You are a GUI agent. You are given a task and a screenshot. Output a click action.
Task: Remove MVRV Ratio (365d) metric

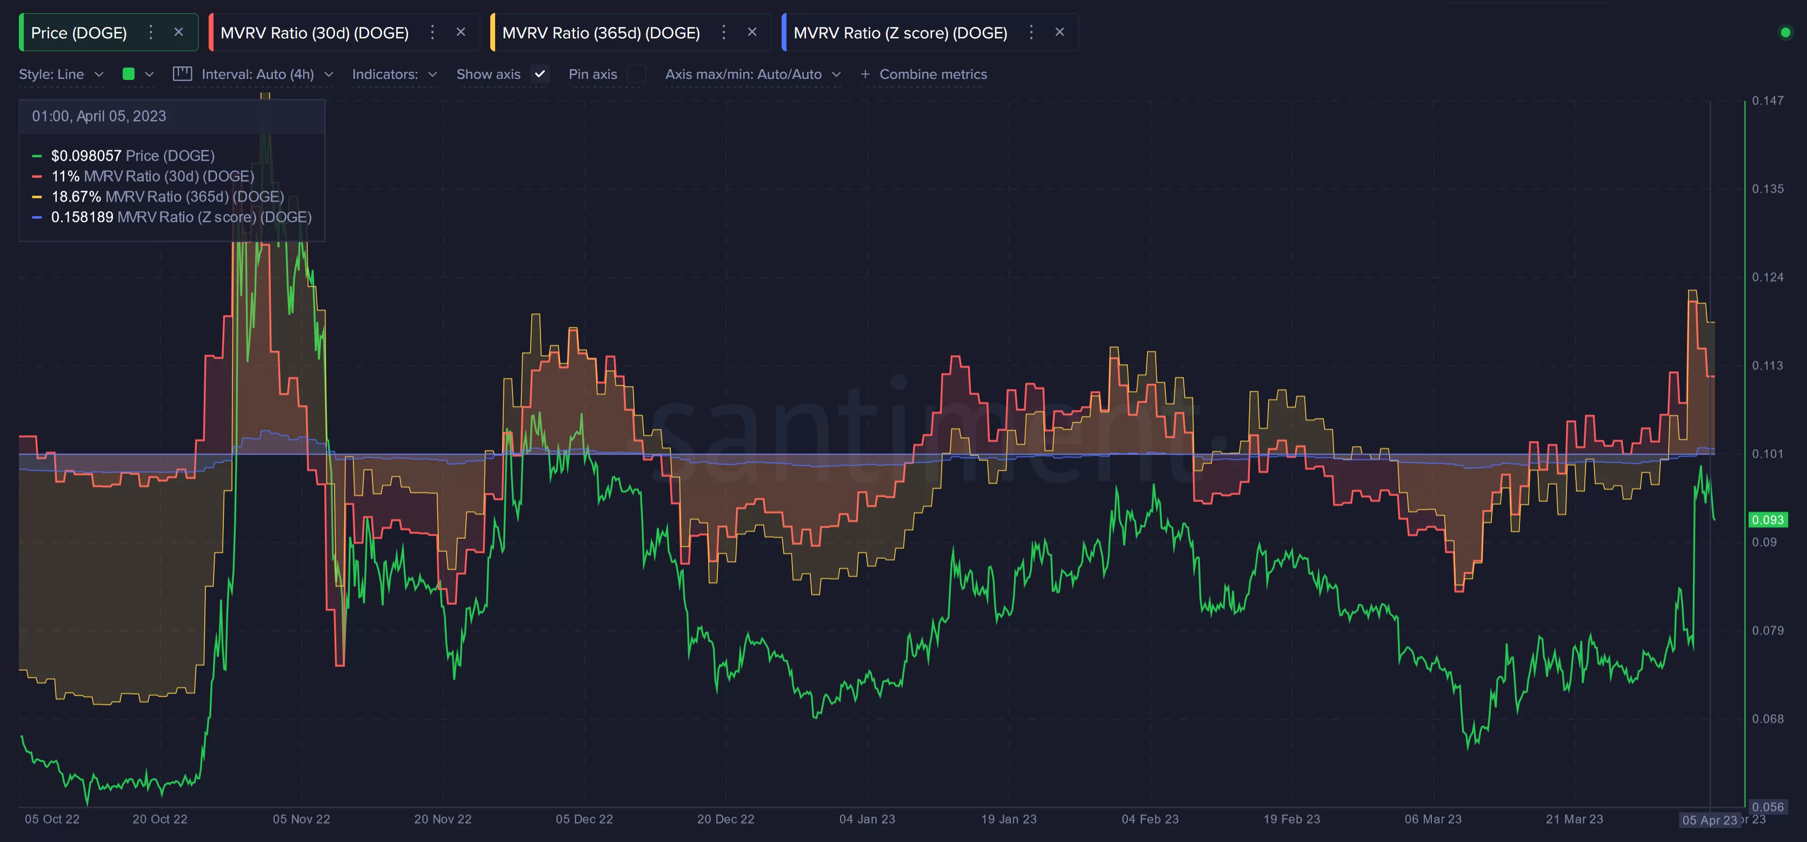coord(752,32)
